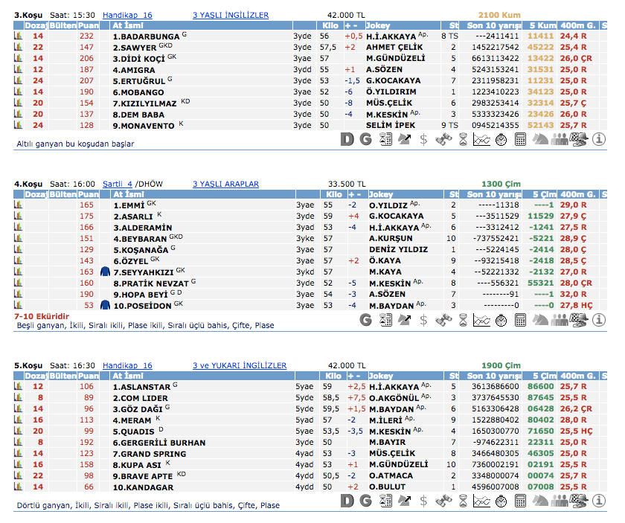
Task: Click the '3 ve YUKARI İNGİLİZLER' link
Action: 239,365
